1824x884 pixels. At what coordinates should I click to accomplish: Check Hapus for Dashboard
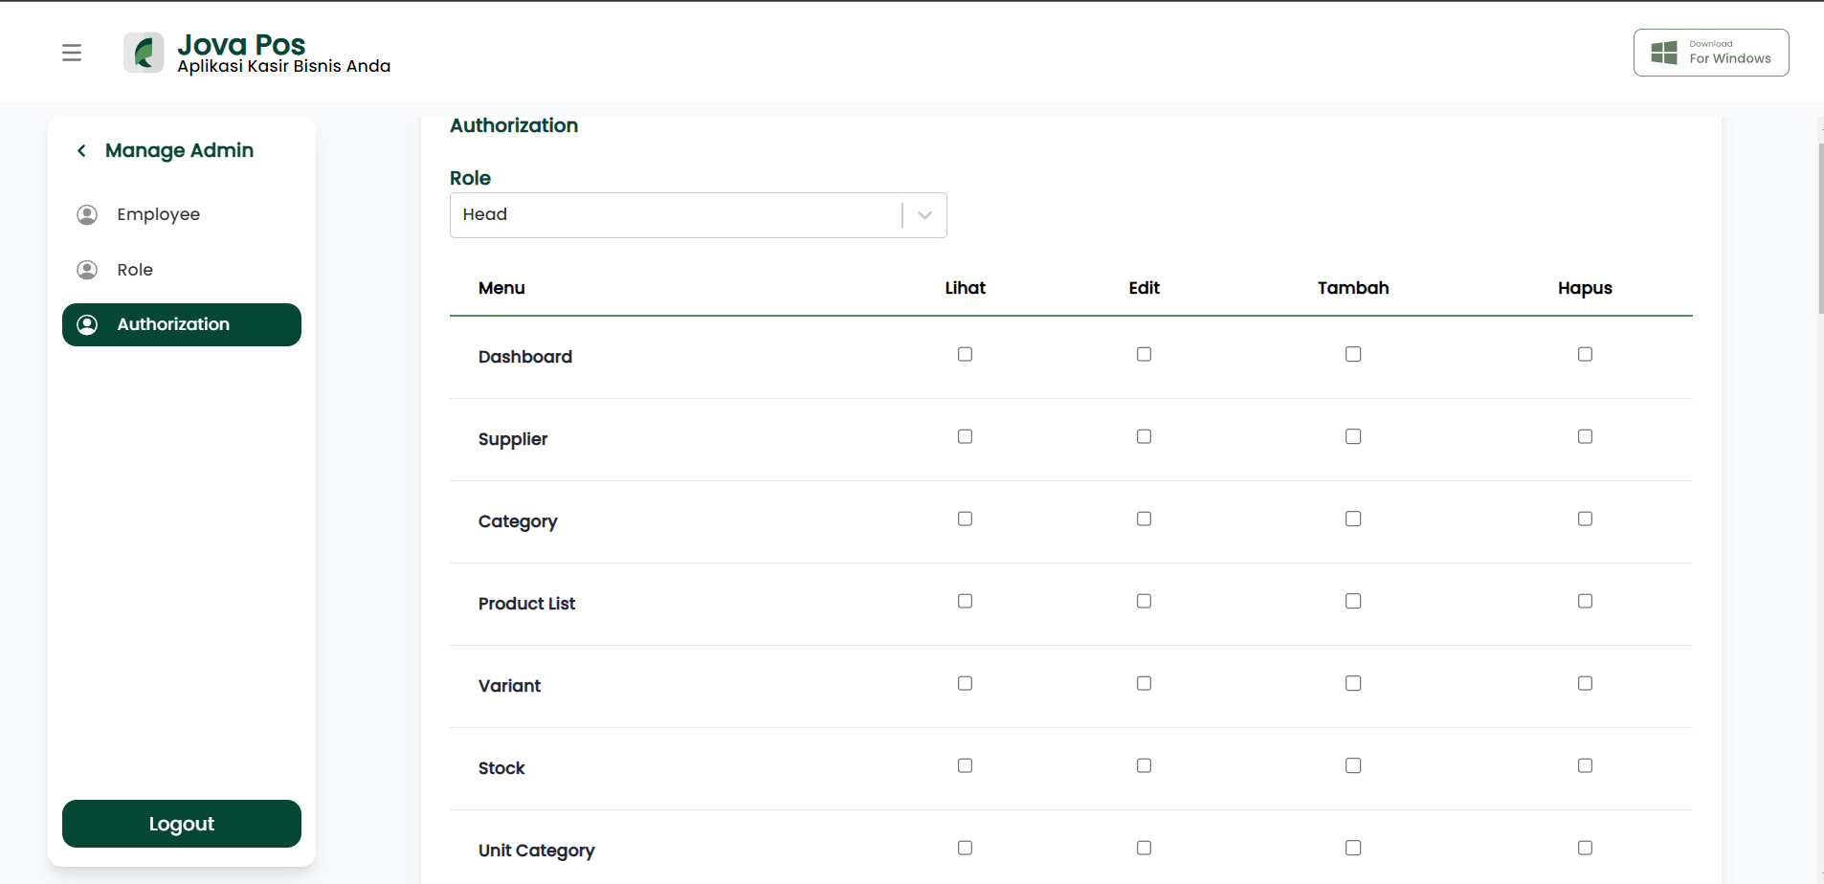click(x=1585, y=354)
